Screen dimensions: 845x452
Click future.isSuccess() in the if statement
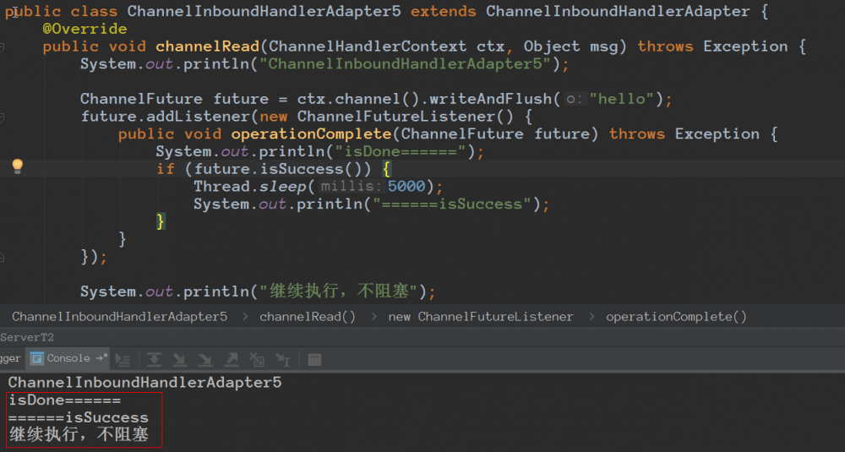277,169
